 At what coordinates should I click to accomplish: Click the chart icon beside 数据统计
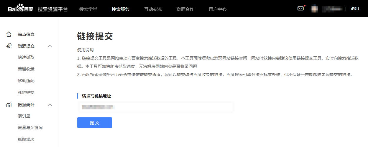coord(9,104)
